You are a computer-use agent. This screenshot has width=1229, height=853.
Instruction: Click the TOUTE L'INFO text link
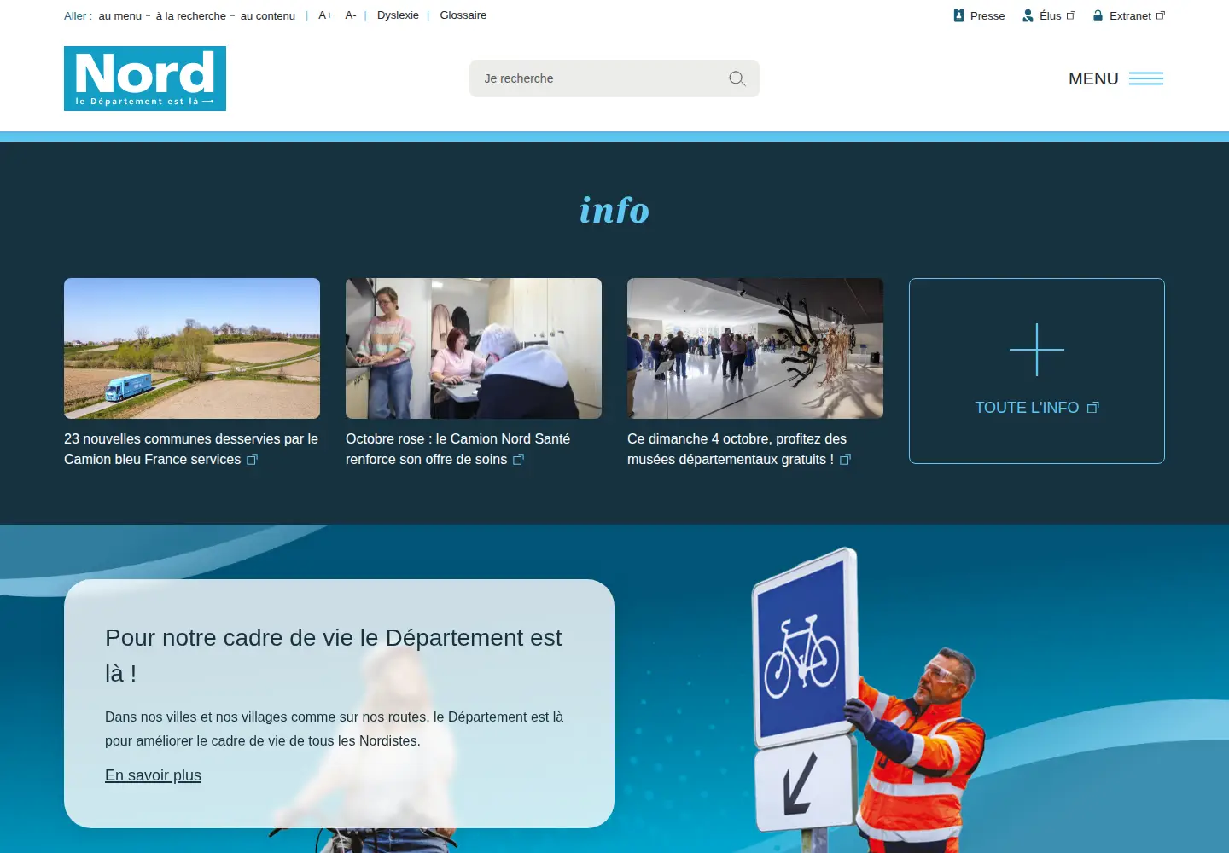coord(1027,408)
